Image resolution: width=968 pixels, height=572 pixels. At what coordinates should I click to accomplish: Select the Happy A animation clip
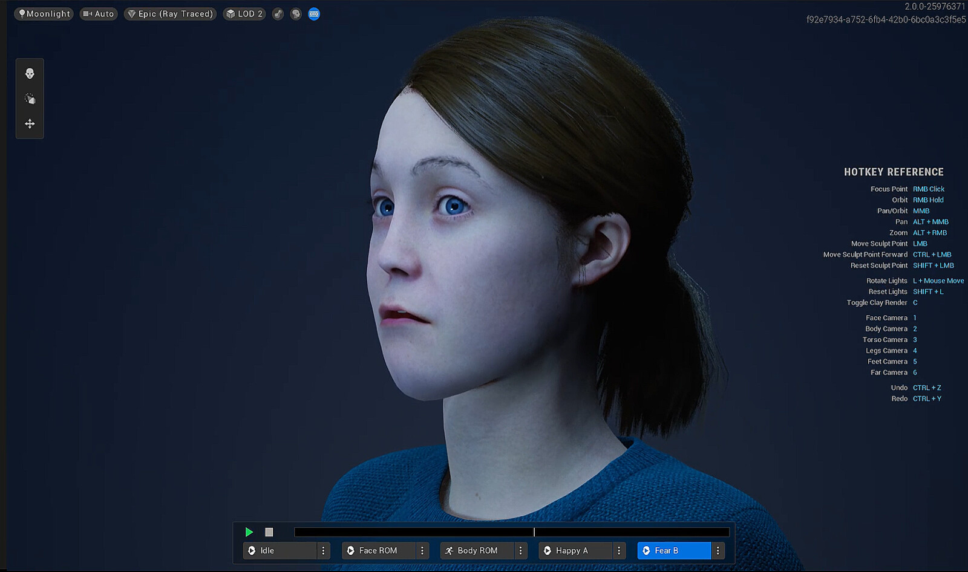[x=575, y=551]
